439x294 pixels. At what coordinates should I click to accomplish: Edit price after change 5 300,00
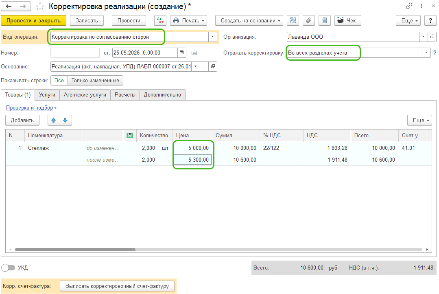[x=192, y=160]
